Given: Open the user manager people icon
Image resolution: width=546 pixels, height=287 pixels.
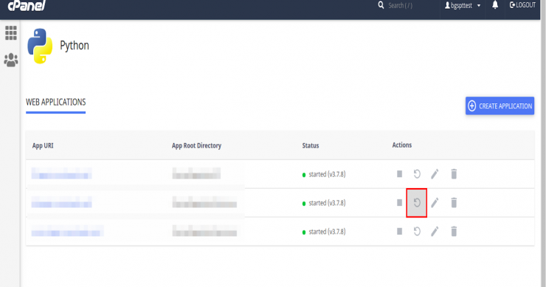Looking at the screenshot, I should 11,60.
